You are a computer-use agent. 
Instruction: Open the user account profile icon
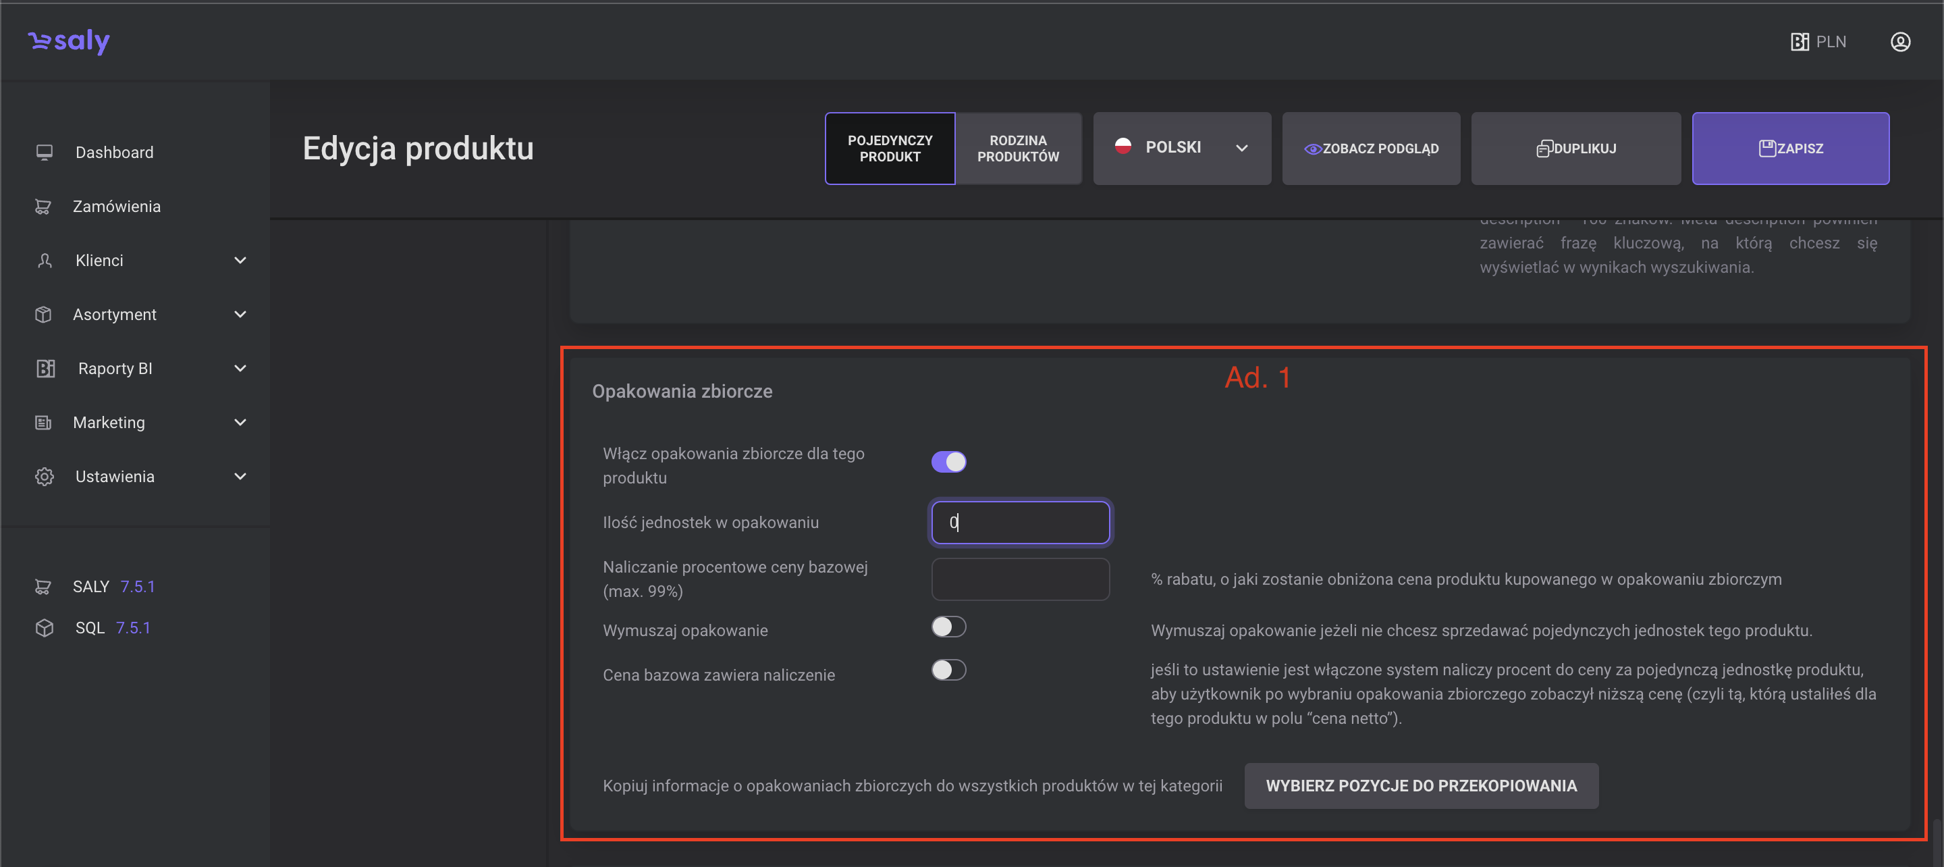(x=1899, y=42)
